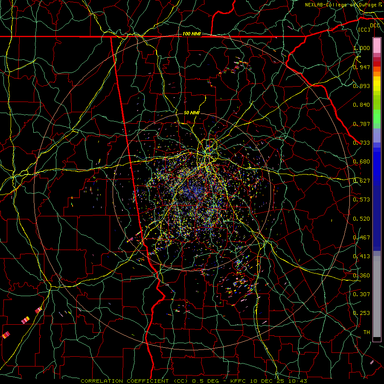The image size is (384, 384).
Task: Select the 0.360 scale value
Action: tap(361, 276)
